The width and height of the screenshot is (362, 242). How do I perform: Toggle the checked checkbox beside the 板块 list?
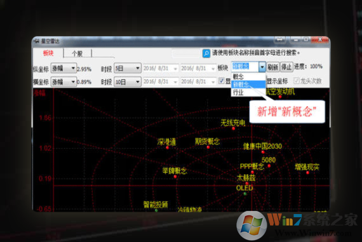222,81
